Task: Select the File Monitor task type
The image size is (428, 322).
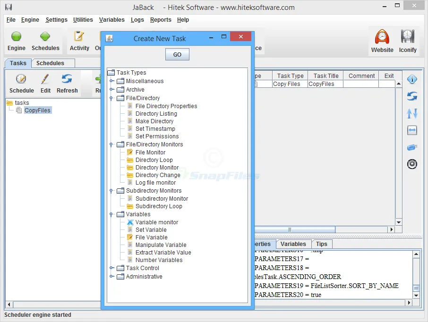Action: 150,153
